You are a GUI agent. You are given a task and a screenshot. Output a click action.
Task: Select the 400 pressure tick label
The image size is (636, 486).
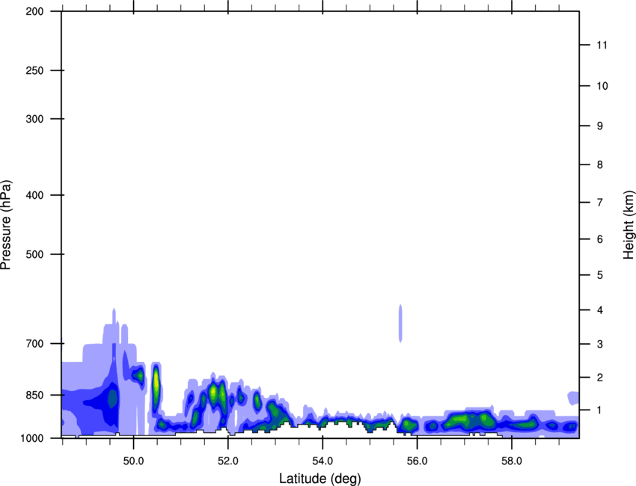(34, 195)
